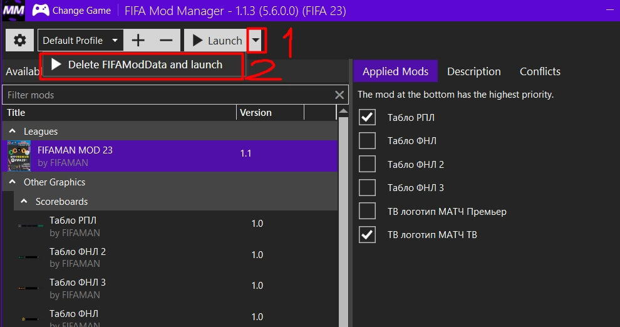Click the Табло ФНЛ 3 thumbnail in list
620x327 pixels.
click(28, 288)
